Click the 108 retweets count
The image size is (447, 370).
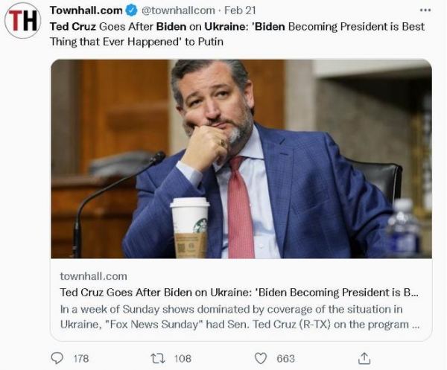[183, 358]
